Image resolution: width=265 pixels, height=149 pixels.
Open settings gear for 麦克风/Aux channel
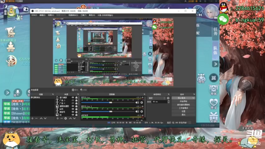point(142,103)
